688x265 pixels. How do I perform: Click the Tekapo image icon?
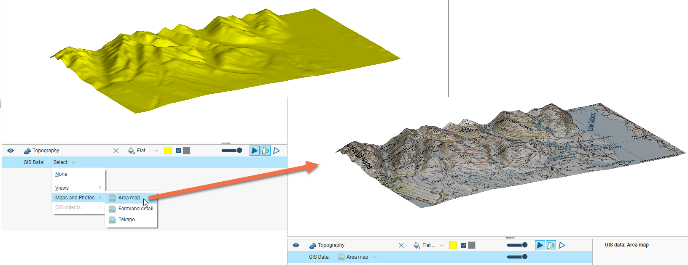point(112,220)
